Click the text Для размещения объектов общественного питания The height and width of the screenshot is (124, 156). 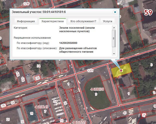(78, 50)
